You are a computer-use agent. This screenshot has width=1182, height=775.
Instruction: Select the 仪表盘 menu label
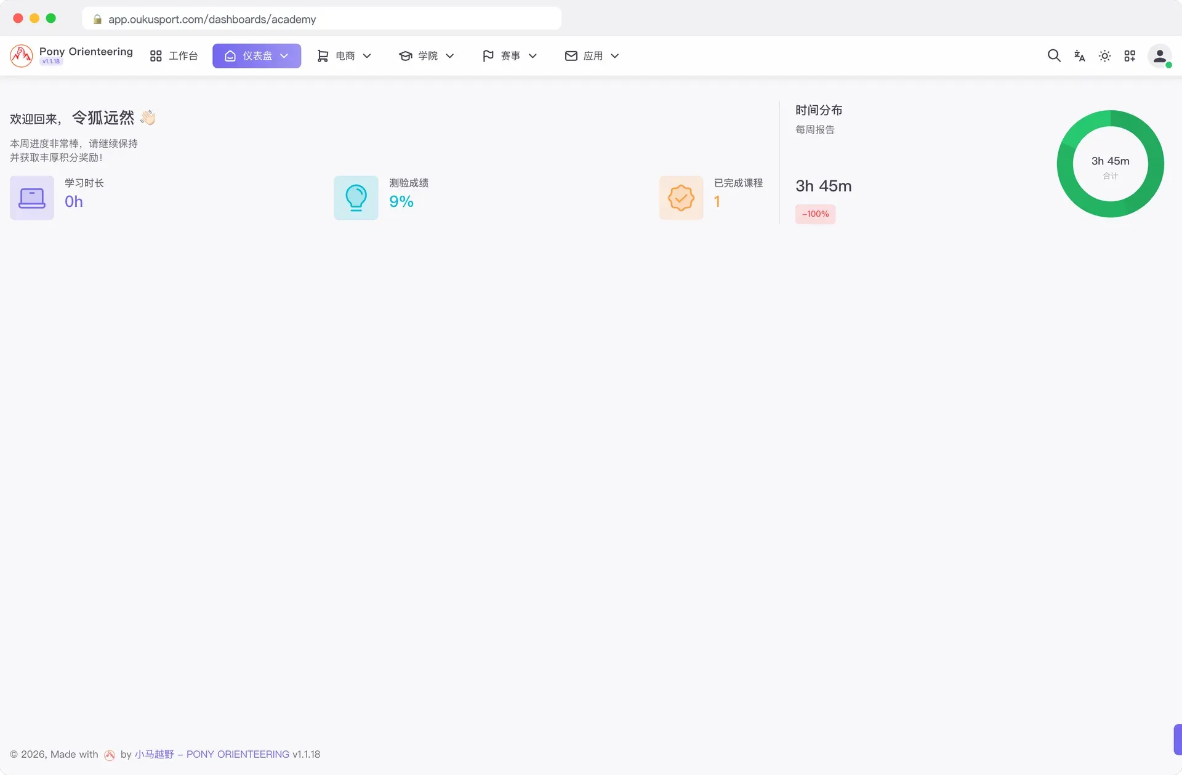257,55
